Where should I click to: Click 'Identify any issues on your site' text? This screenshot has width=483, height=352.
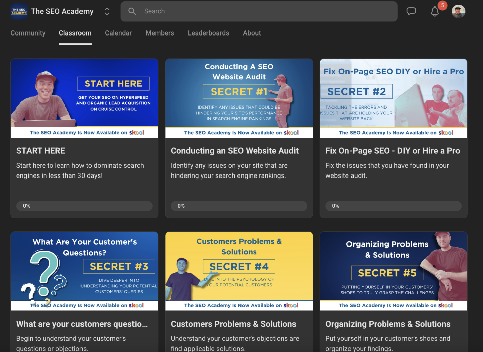coord(229,170)
